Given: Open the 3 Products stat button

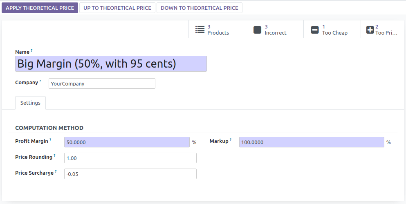Looking at the screenshot, I should [217, 29].
